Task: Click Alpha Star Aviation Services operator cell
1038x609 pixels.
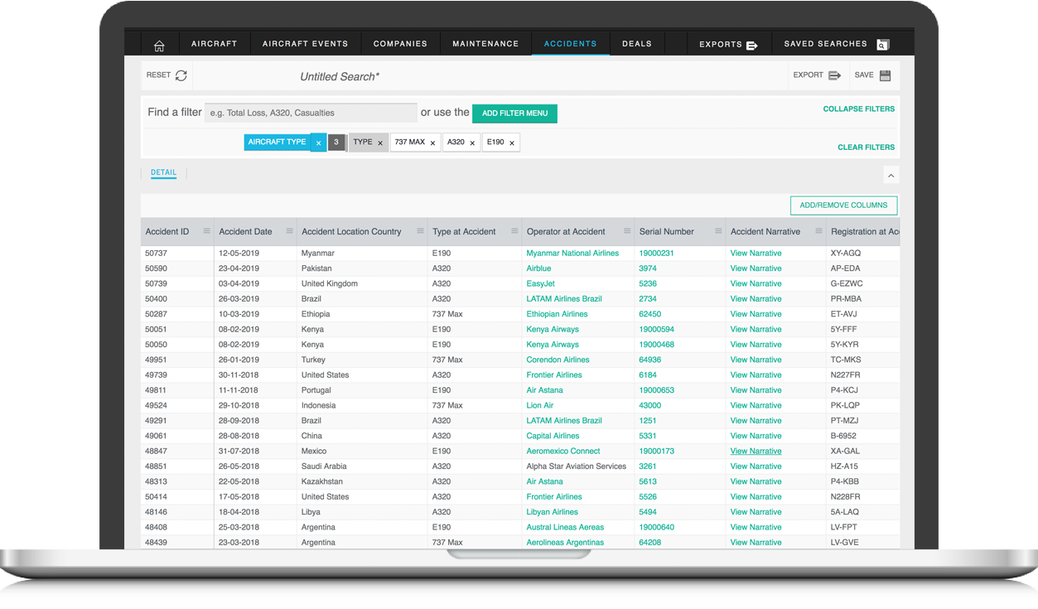Action: [x=577, y=466]
